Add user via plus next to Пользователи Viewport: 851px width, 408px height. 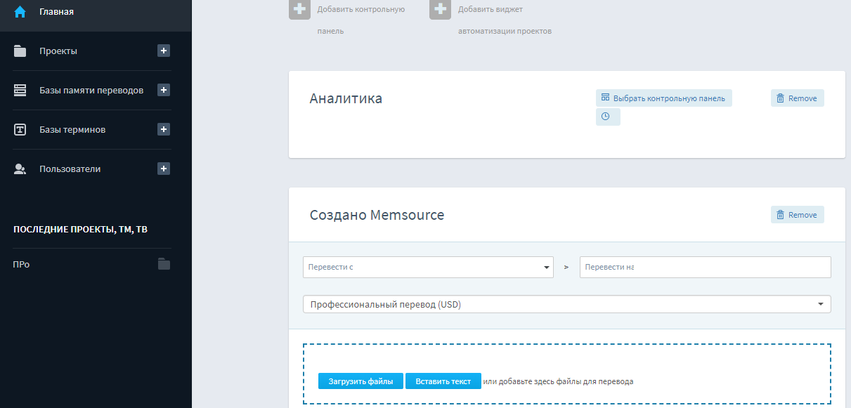coord(163,169)
